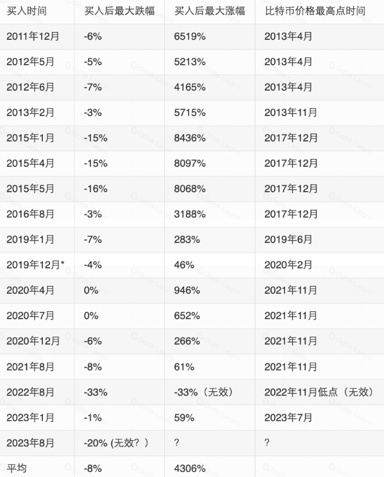
Task: Select the 6519% max gain cell
Action: (x=190, y=36)
